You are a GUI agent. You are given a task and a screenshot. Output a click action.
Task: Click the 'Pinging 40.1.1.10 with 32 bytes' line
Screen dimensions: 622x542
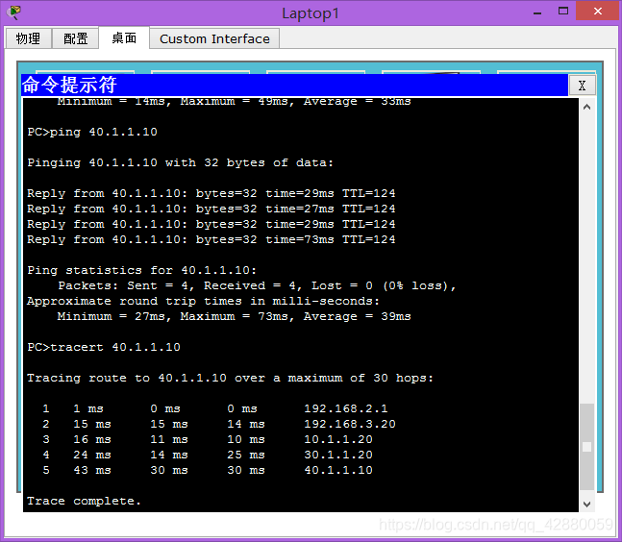[x=180, y=163]
